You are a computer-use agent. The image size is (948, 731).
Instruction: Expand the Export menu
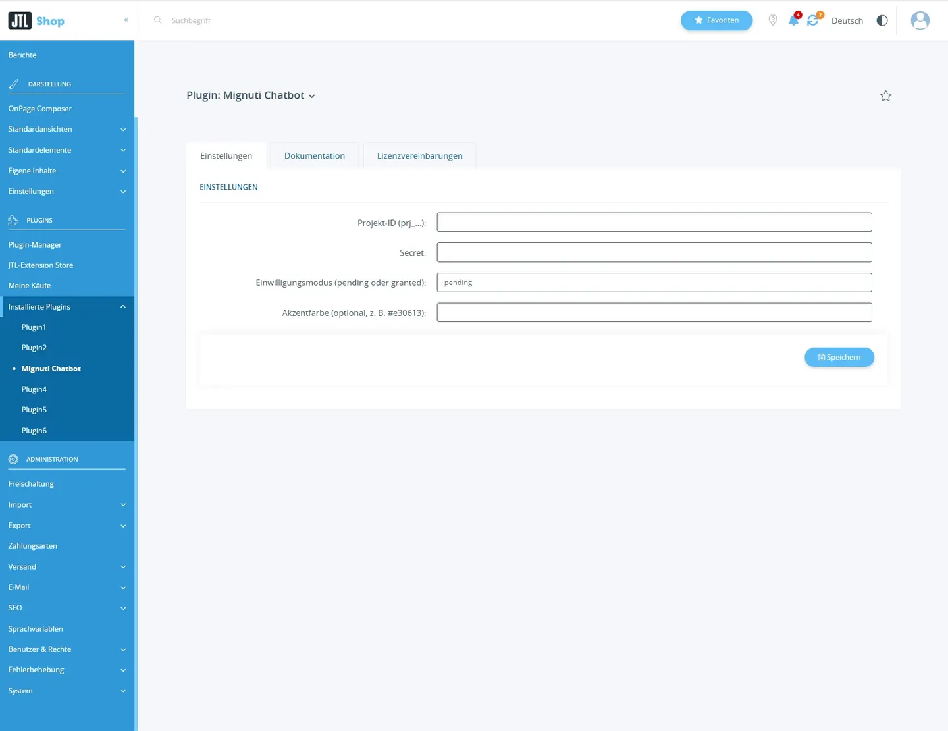[x=67, y=526]
